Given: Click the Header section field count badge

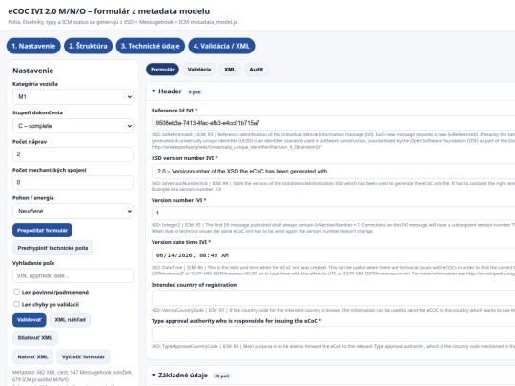Looking at the screenshot, I should click(x=195, y=92).
